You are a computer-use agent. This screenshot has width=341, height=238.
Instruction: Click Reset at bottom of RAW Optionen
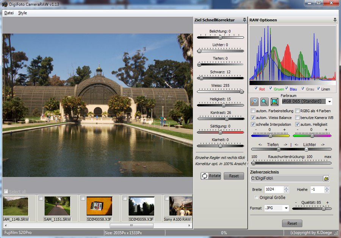pos(292,223)
